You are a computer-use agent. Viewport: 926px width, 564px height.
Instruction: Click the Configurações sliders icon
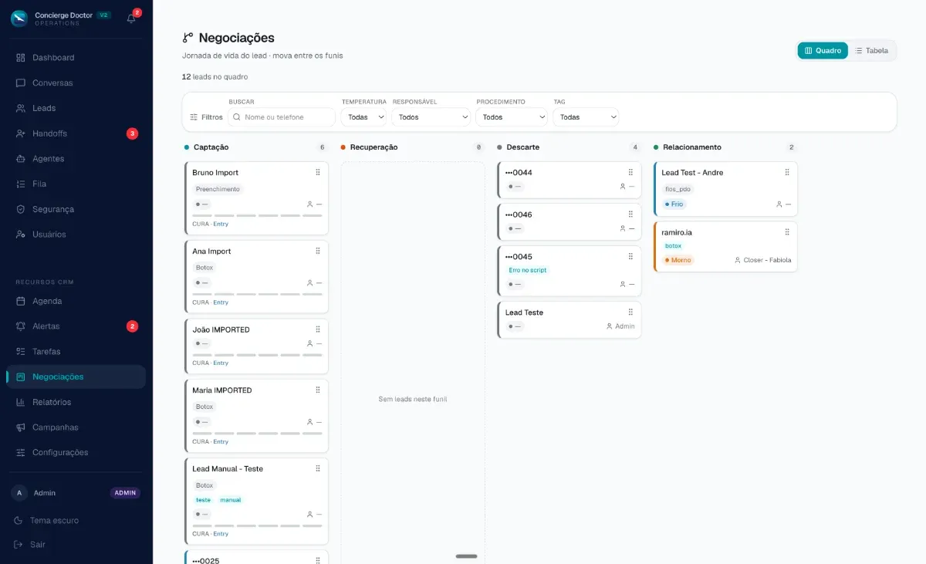tap(21, 452)
